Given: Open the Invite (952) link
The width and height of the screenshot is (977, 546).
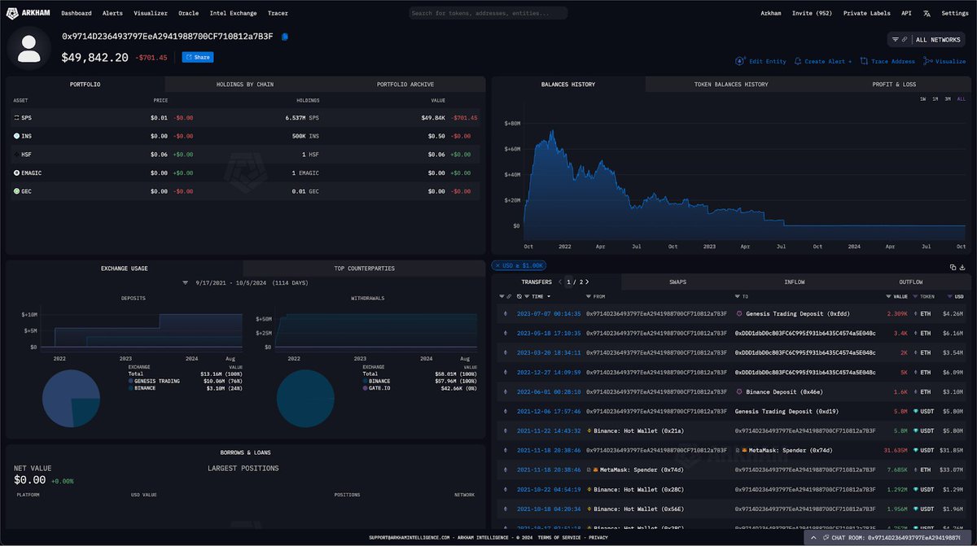Looking at the screenshot, I should coord(813,14).
